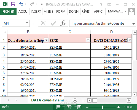Image resolution: width=137 pixels, height=110 pixels.
Task: Save the workbook with the floppy icon
Action: pos(13,4)
